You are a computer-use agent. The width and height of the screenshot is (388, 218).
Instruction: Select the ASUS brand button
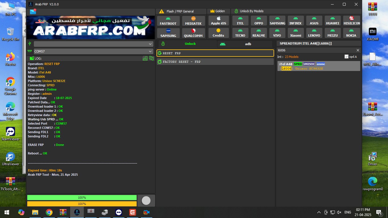click(x=314, y=21)
